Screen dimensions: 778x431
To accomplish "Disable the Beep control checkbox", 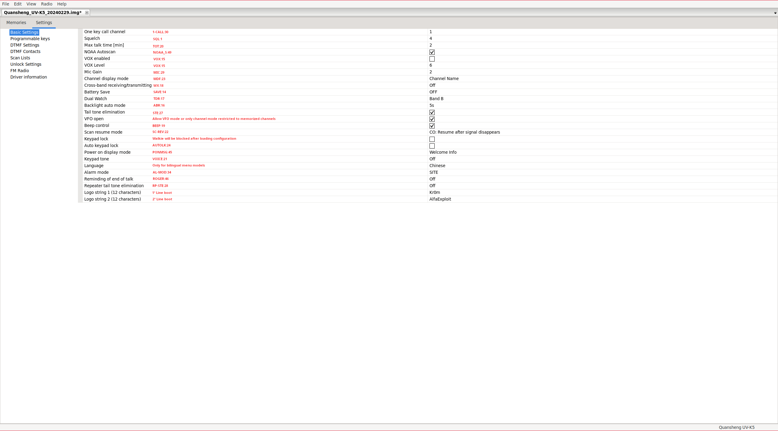I will (432, 126).
